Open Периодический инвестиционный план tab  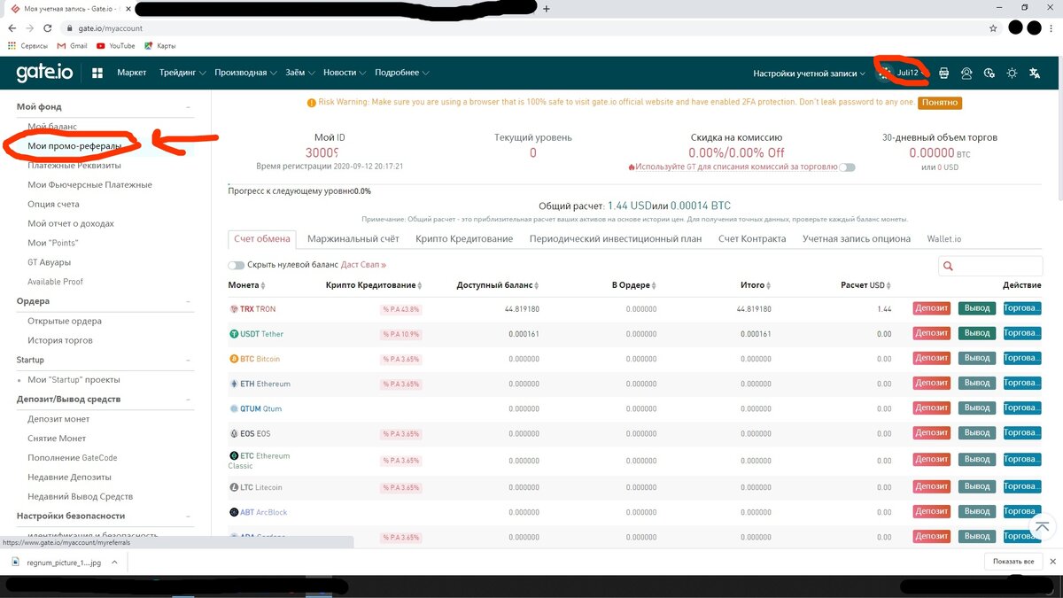tap(616, 239)
